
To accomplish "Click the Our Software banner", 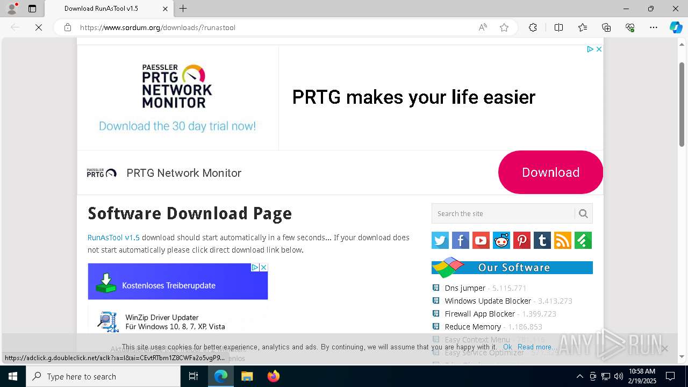I will pos(512,267).
